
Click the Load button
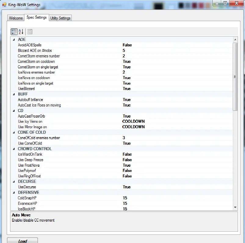pyautogui.click(x=23, y=241)
